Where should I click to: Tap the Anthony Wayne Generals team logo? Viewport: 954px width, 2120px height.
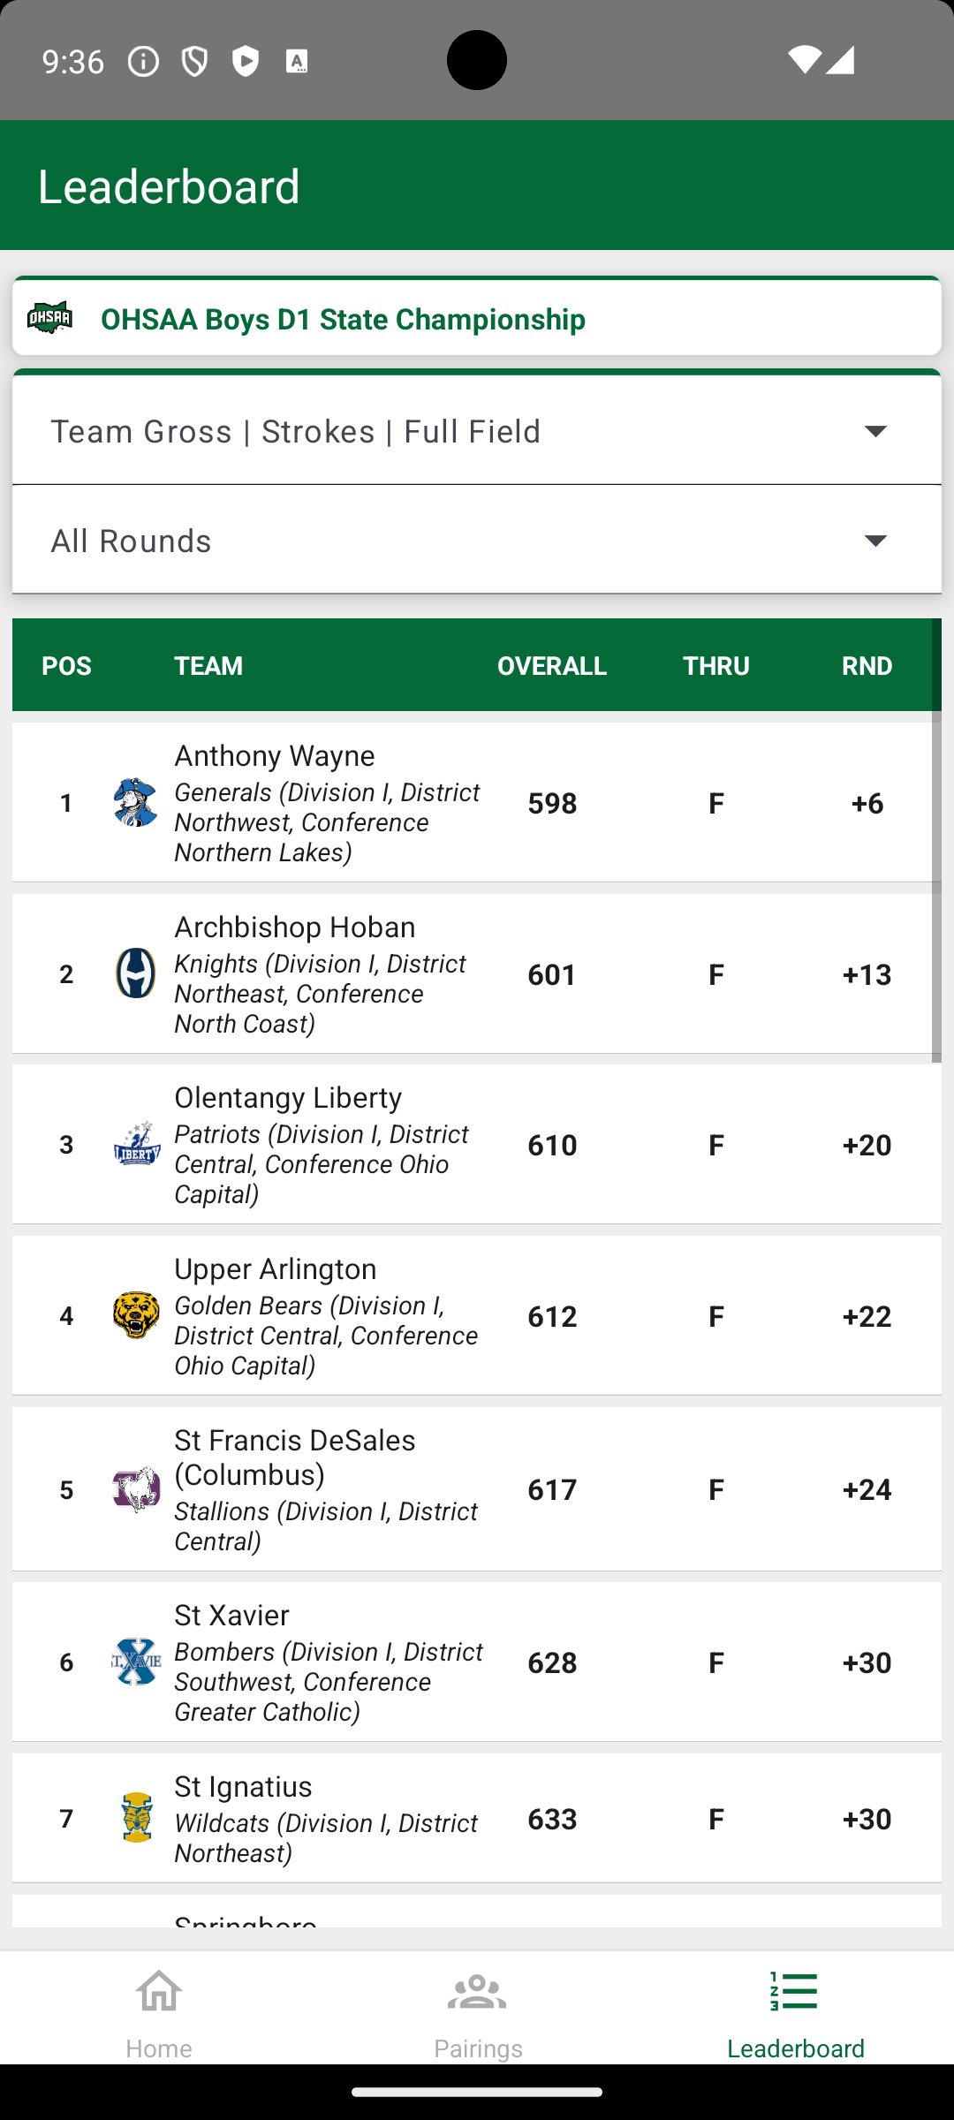136,802
